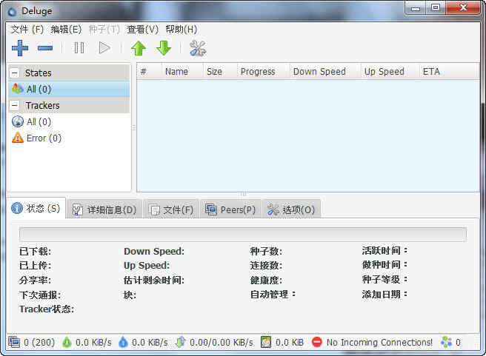This screenshot has width=486, height=356.
Task: Open Preferences with the wrench-screwdriver icon
Action: (198, 48)
